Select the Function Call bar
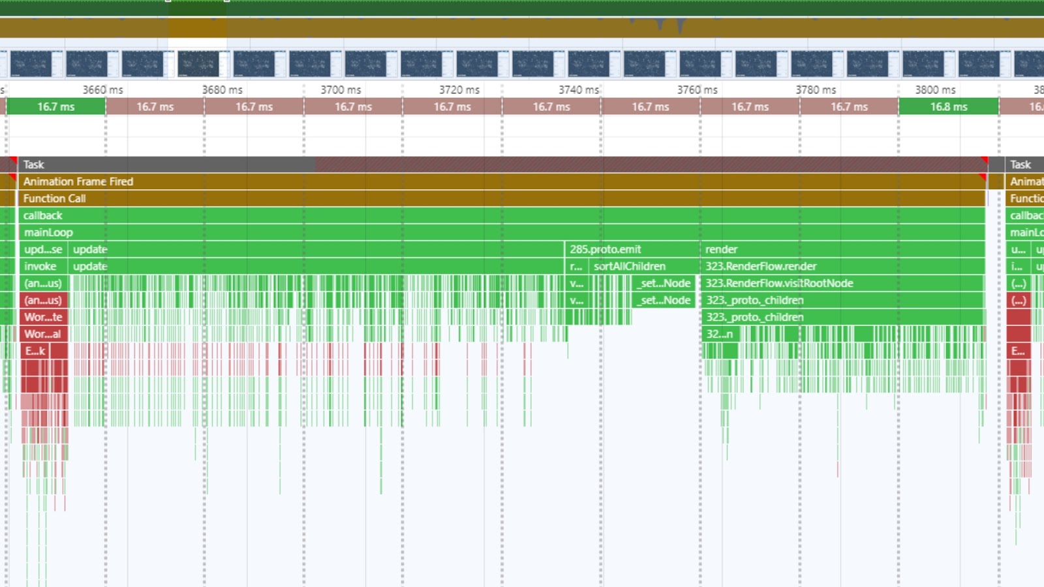Viewport: 1044px width, 587px height. tap(502, 198)
